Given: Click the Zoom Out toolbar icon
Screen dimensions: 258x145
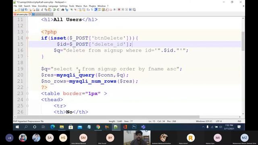Looking at the screenshot, I should coord(75,10).
